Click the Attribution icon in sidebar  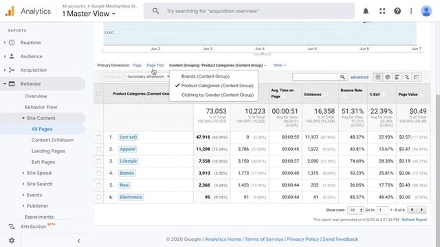click(x=12, y=226)
